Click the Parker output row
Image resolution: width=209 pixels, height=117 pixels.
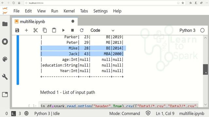click(x=82, y=37)
